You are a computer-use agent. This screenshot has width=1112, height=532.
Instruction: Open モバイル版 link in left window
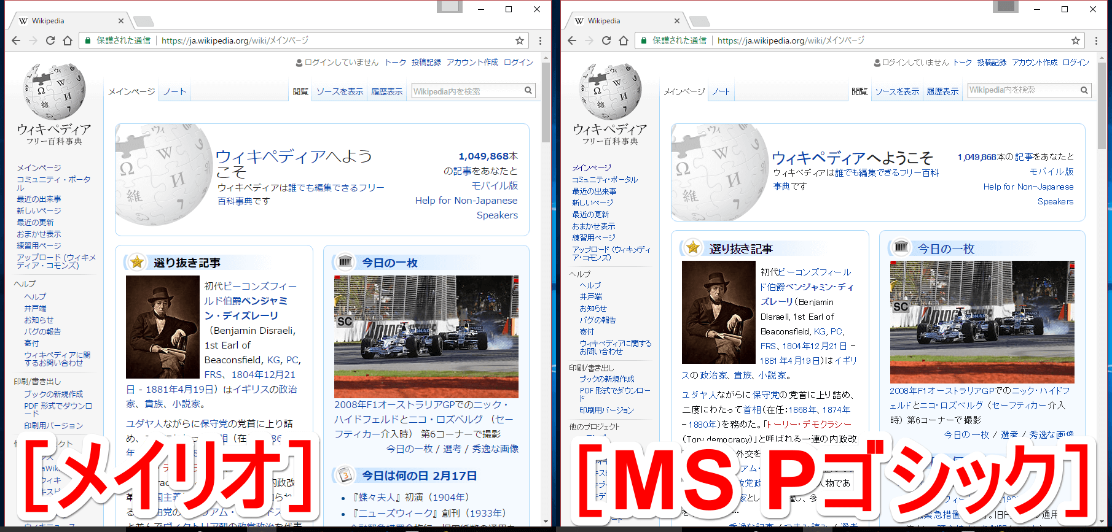pyautogui.click(x=495, y=185)
